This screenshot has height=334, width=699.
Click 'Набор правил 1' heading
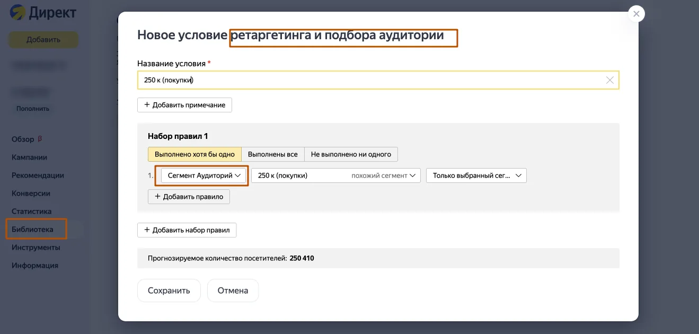tap(178, 136)
